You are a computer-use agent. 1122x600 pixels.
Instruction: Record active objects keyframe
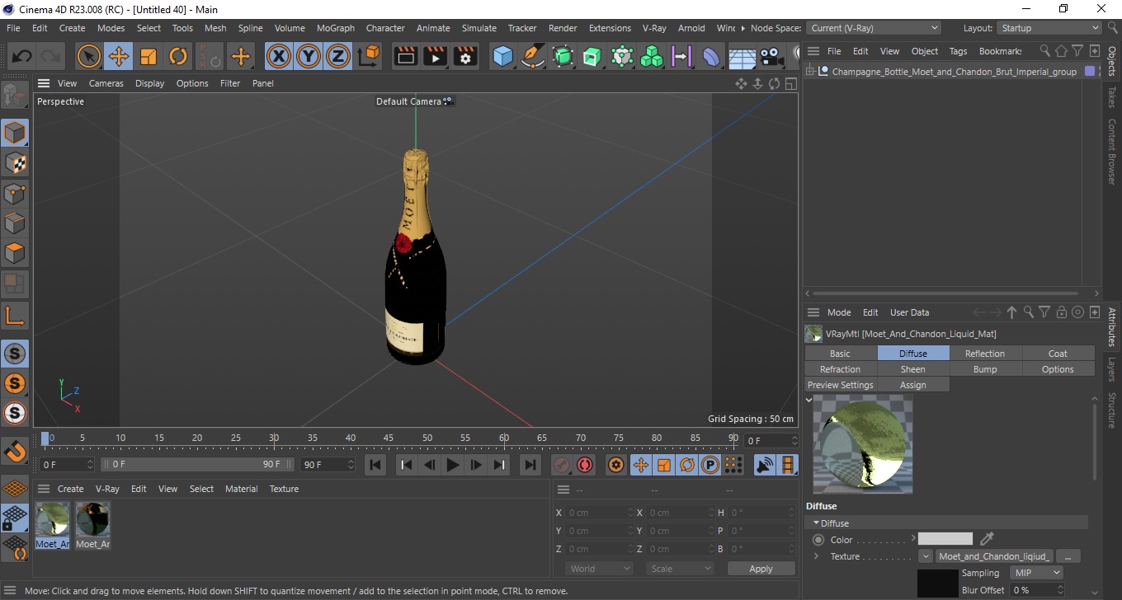(562, 465)
